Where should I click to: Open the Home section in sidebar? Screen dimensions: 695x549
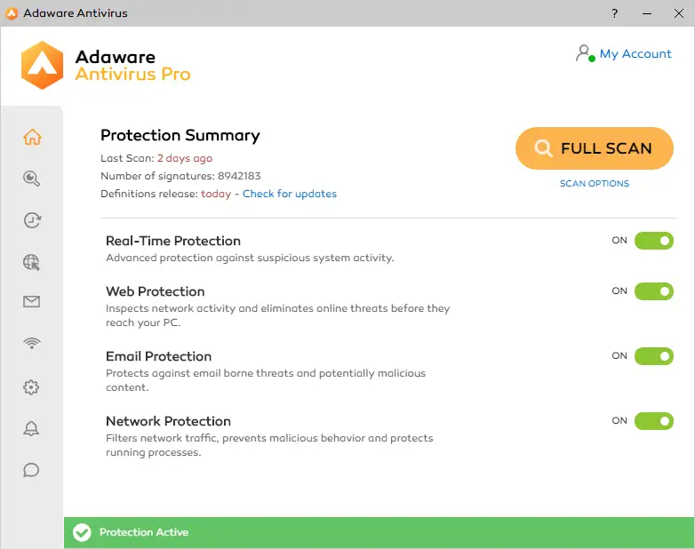[x=32, y=137]
